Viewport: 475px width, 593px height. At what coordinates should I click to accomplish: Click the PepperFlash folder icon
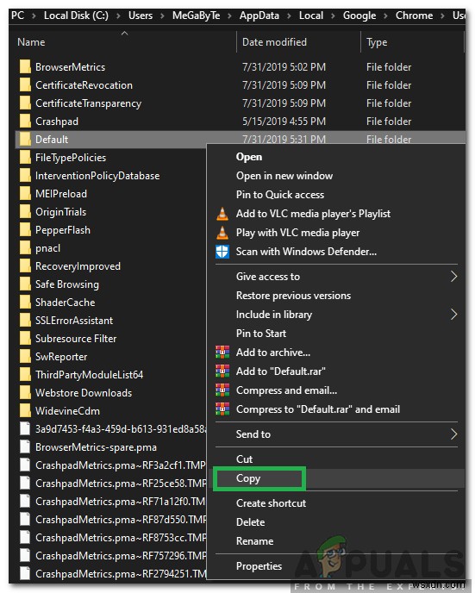(25, 230)
